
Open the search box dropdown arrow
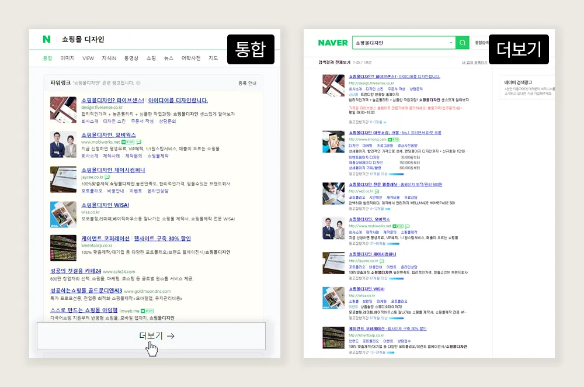(451, 43)
